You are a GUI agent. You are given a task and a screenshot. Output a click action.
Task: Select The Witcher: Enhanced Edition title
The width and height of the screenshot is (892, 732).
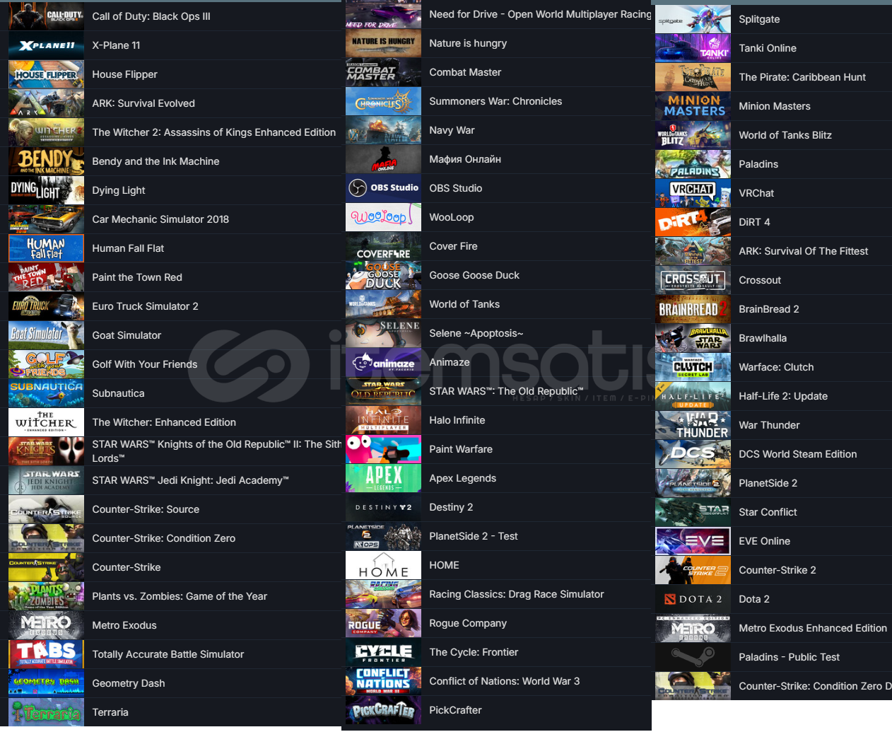coord(164,422)
